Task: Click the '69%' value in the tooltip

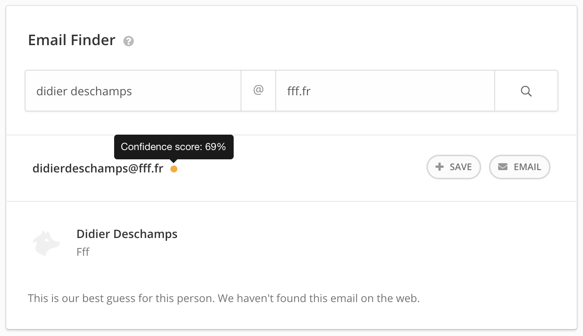Action: point(215,147)
